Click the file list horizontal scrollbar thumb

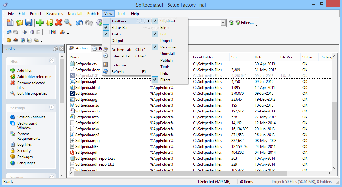(x=180, y=173)
